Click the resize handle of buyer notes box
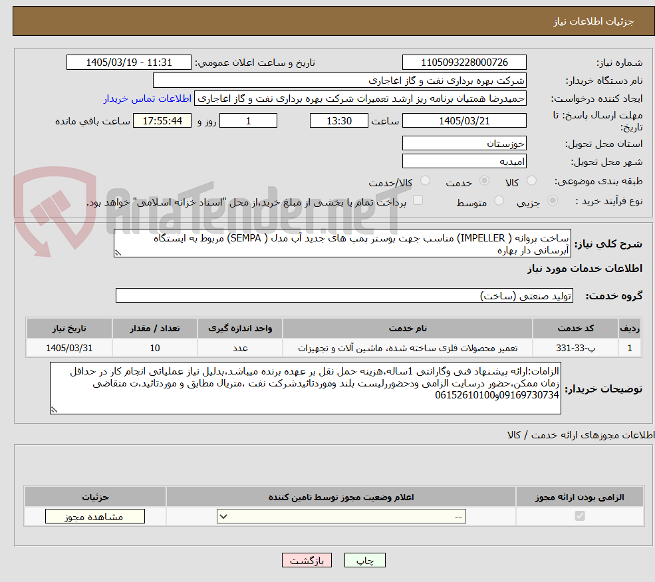This screenshot has width=655, height=582. (54, 410)
